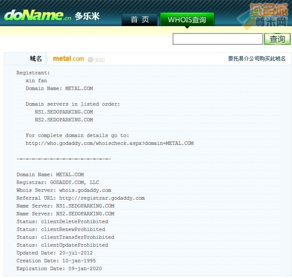Click 'Status: clientTransferProhibited' line

point(65,237)
